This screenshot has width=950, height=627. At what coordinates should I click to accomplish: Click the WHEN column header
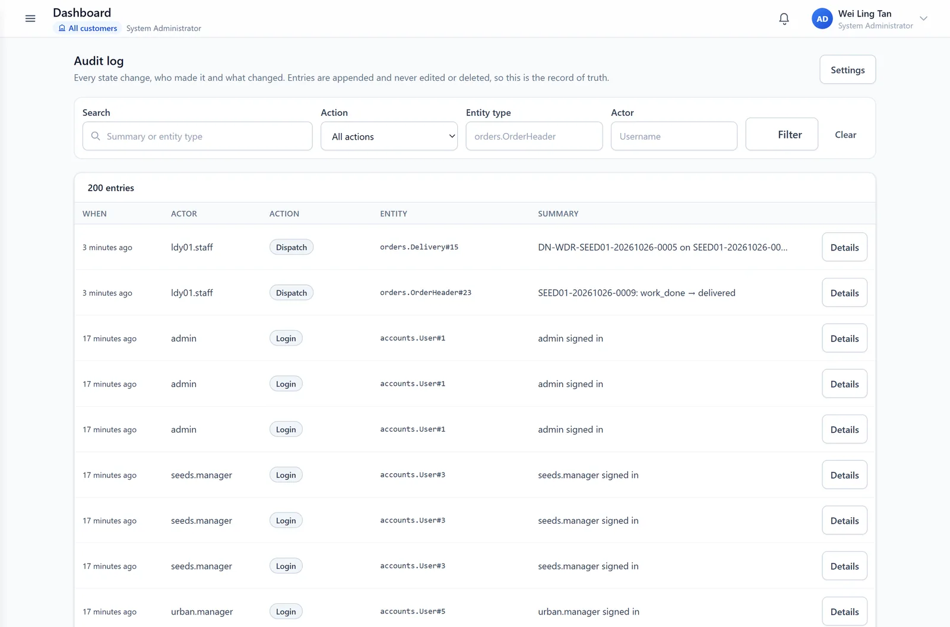[94, 214]
